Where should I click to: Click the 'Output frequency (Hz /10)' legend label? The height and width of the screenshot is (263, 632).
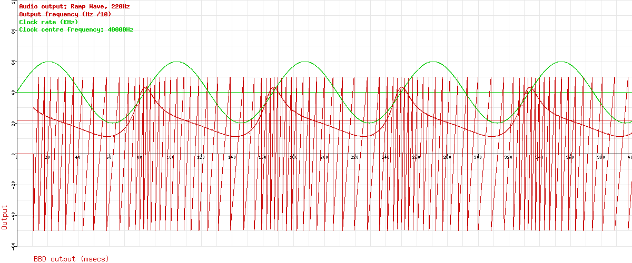pos(65,14)
